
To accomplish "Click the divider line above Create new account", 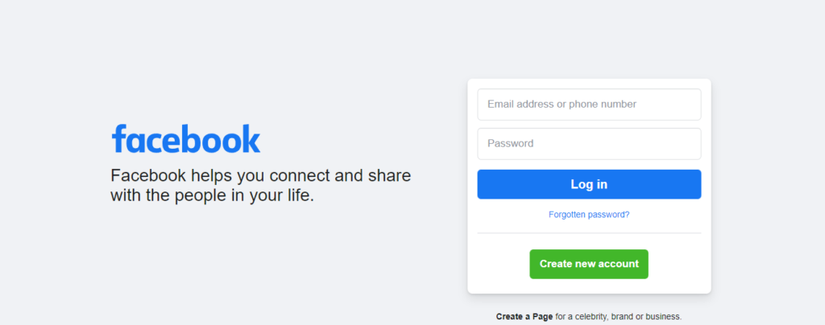I will point(589,233).
